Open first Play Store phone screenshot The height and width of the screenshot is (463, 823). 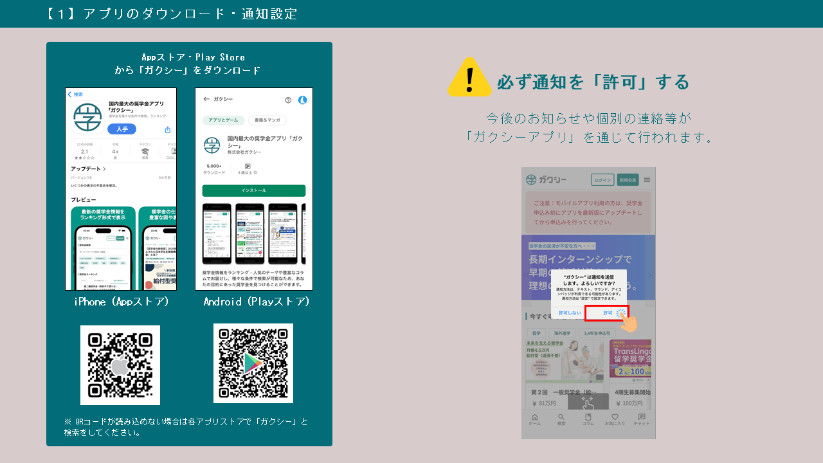(x=217, y=234)
